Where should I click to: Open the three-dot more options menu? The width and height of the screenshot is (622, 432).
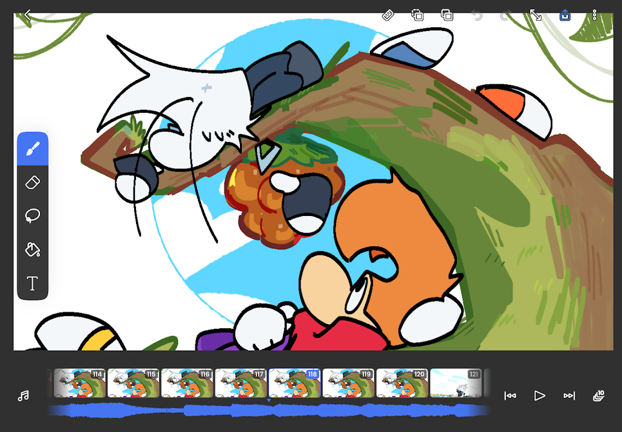coord(594,15)
